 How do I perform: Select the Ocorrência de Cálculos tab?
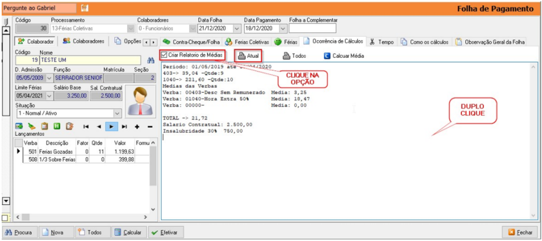[x=333, y=41]
